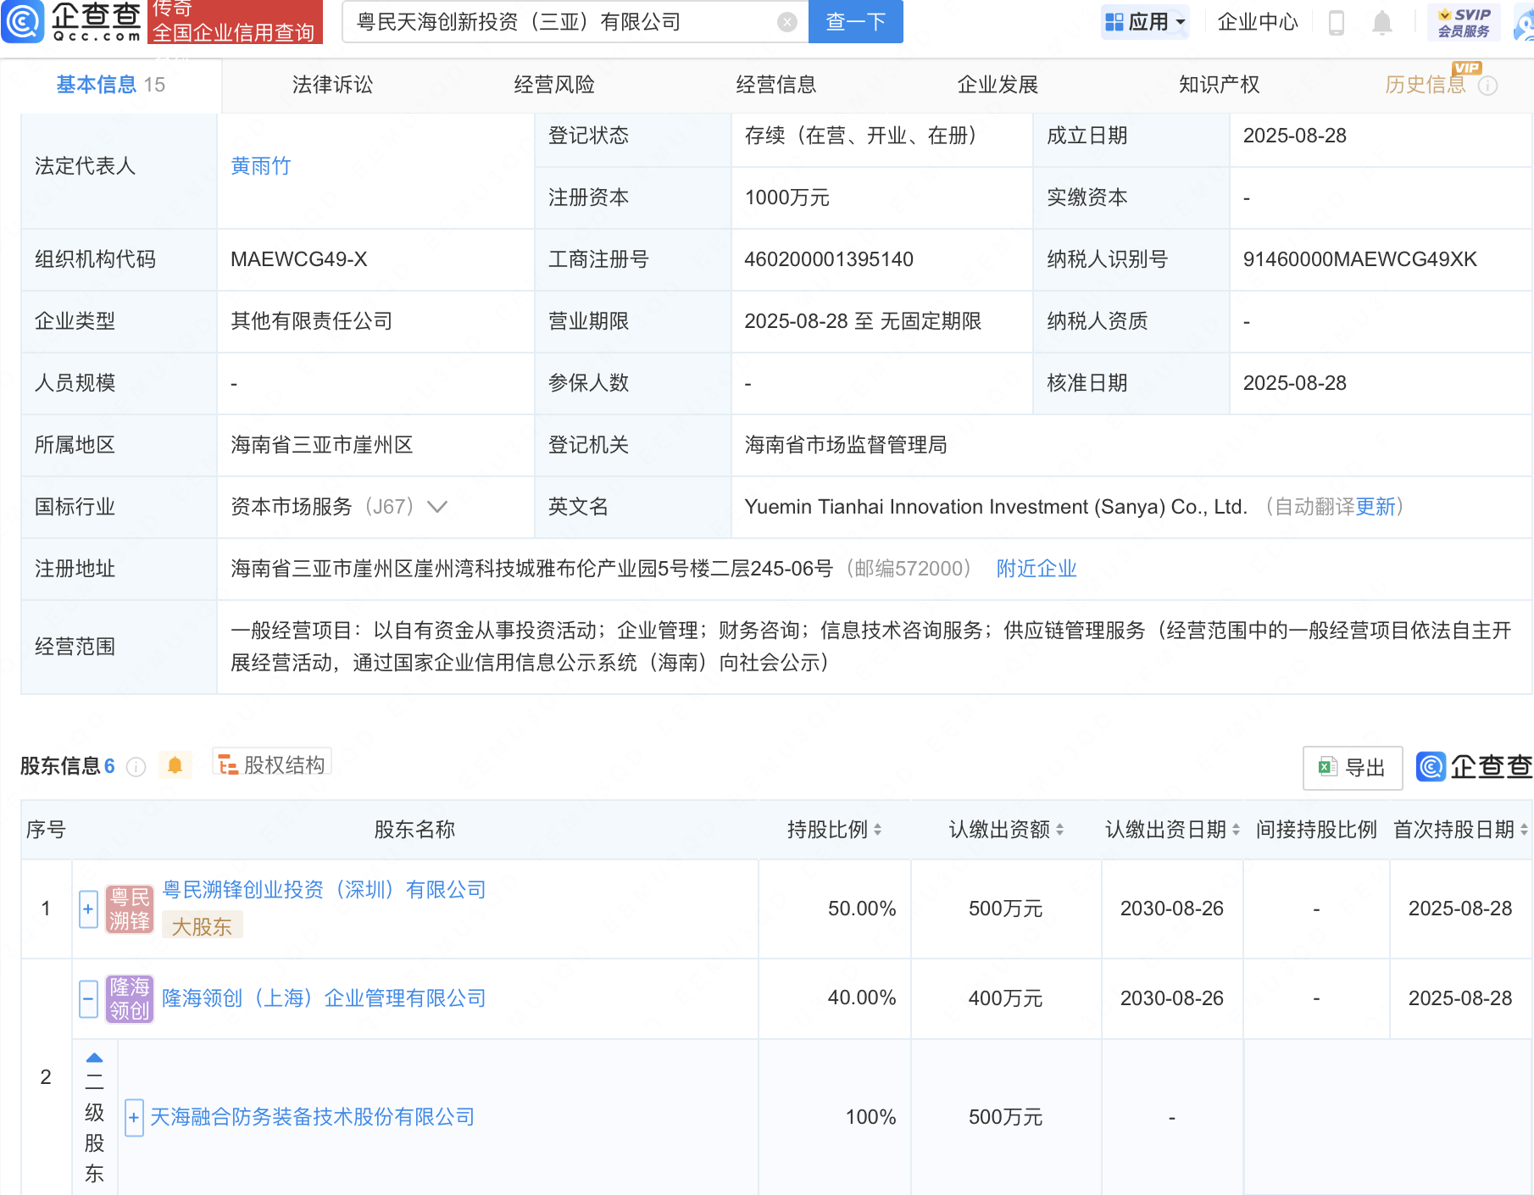Click organization code MAEWCG49-X

coord(299,259)
